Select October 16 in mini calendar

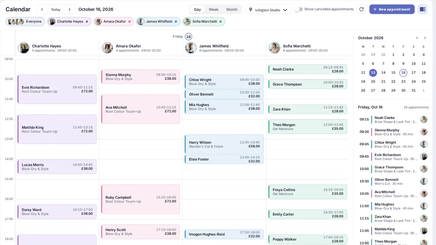pos(403,73)
